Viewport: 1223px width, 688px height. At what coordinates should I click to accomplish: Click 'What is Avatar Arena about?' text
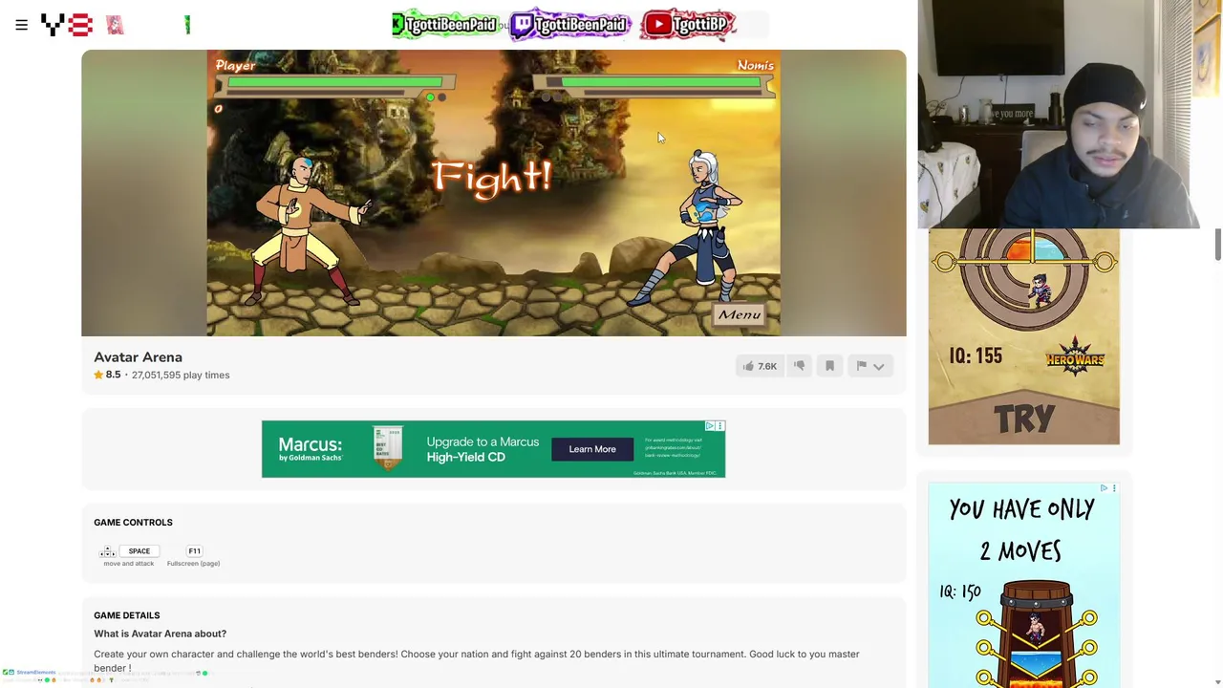coord(160,634)
